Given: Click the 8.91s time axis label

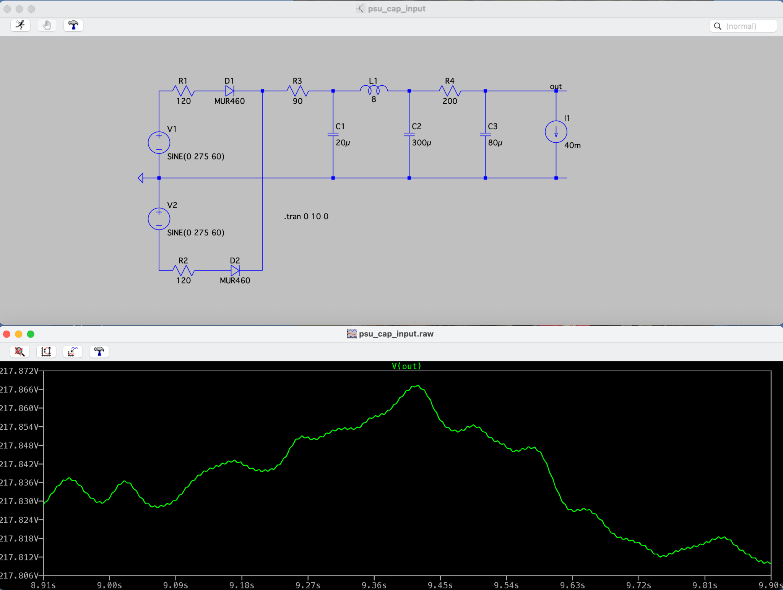Looking at the screenshot, I should click(43, 585).
